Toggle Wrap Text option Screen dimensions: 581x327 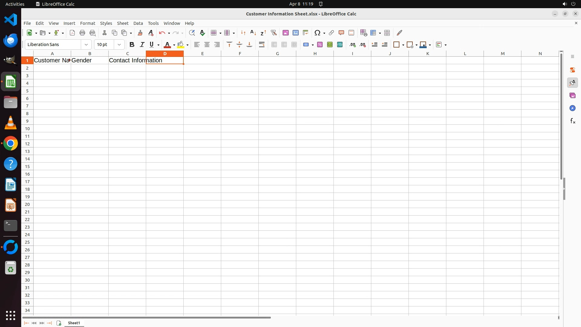coord(262,45)
